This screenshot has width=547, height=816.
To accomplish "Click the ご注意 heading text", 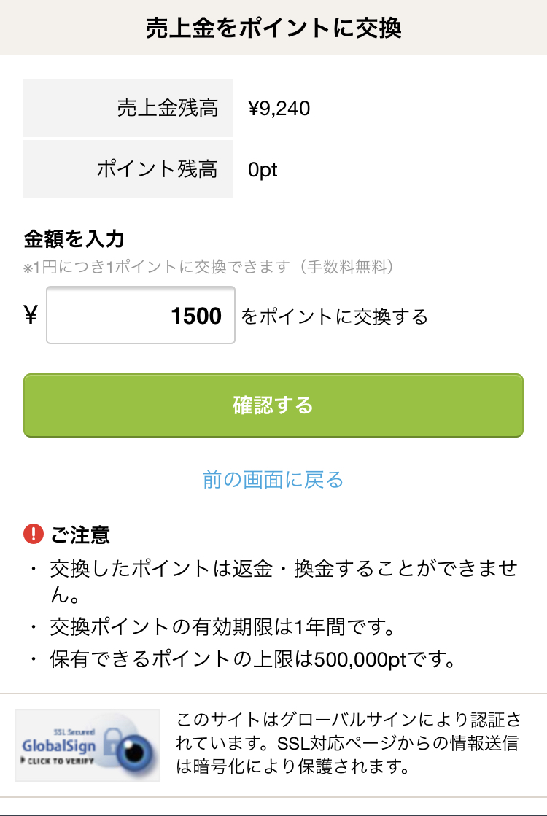I will click(x=80, y=535).
